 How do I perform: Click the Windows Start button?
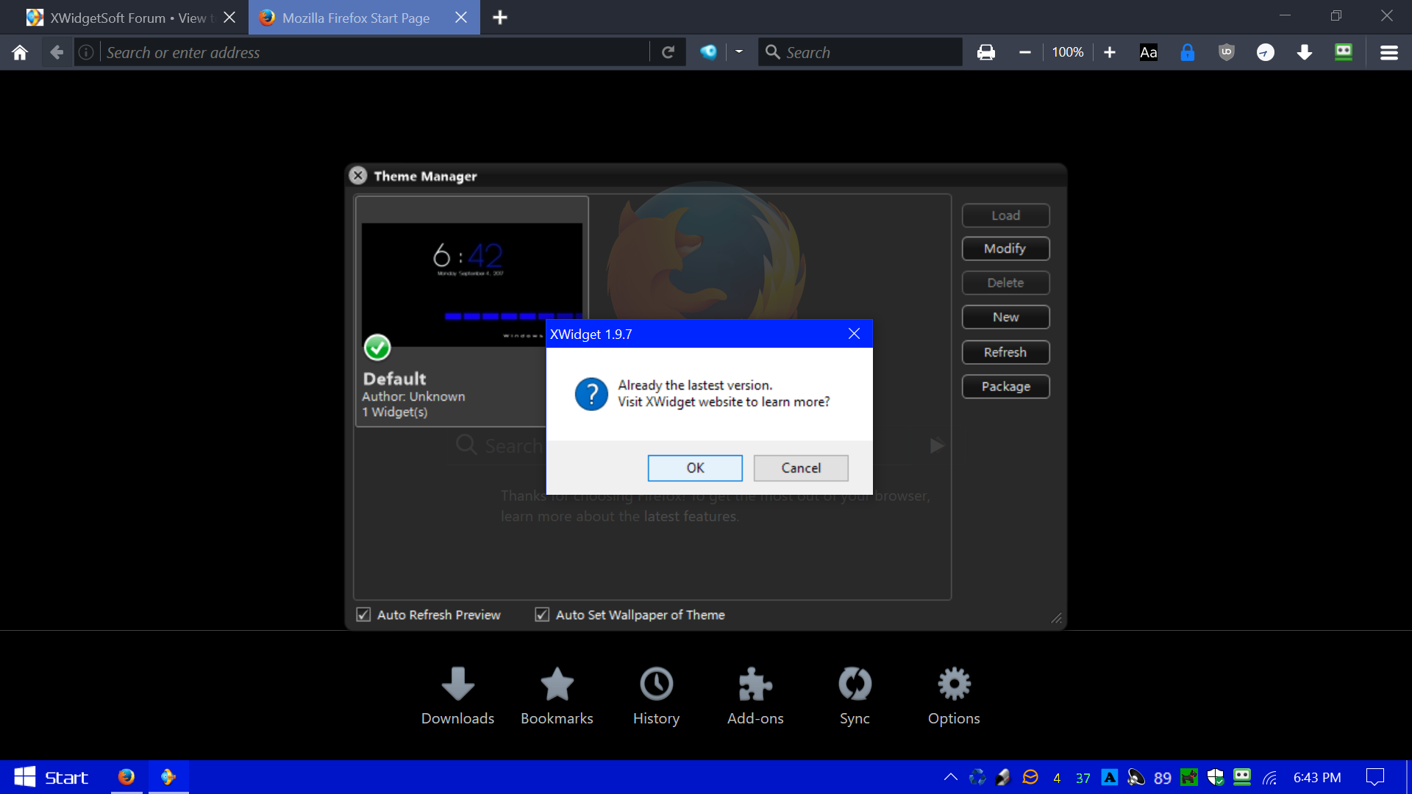(51, 777)
